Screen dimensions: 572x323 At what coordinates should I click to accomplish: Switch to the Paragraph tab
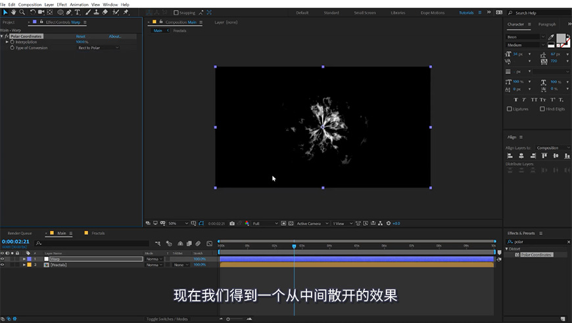pos(547,24)
